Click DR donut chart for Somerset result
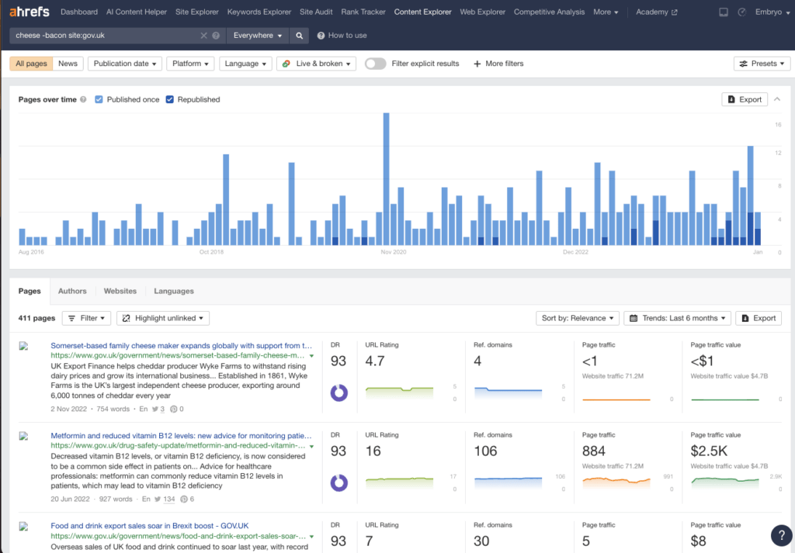The height and width of the screenshot is (553, 795). (339, 393)
